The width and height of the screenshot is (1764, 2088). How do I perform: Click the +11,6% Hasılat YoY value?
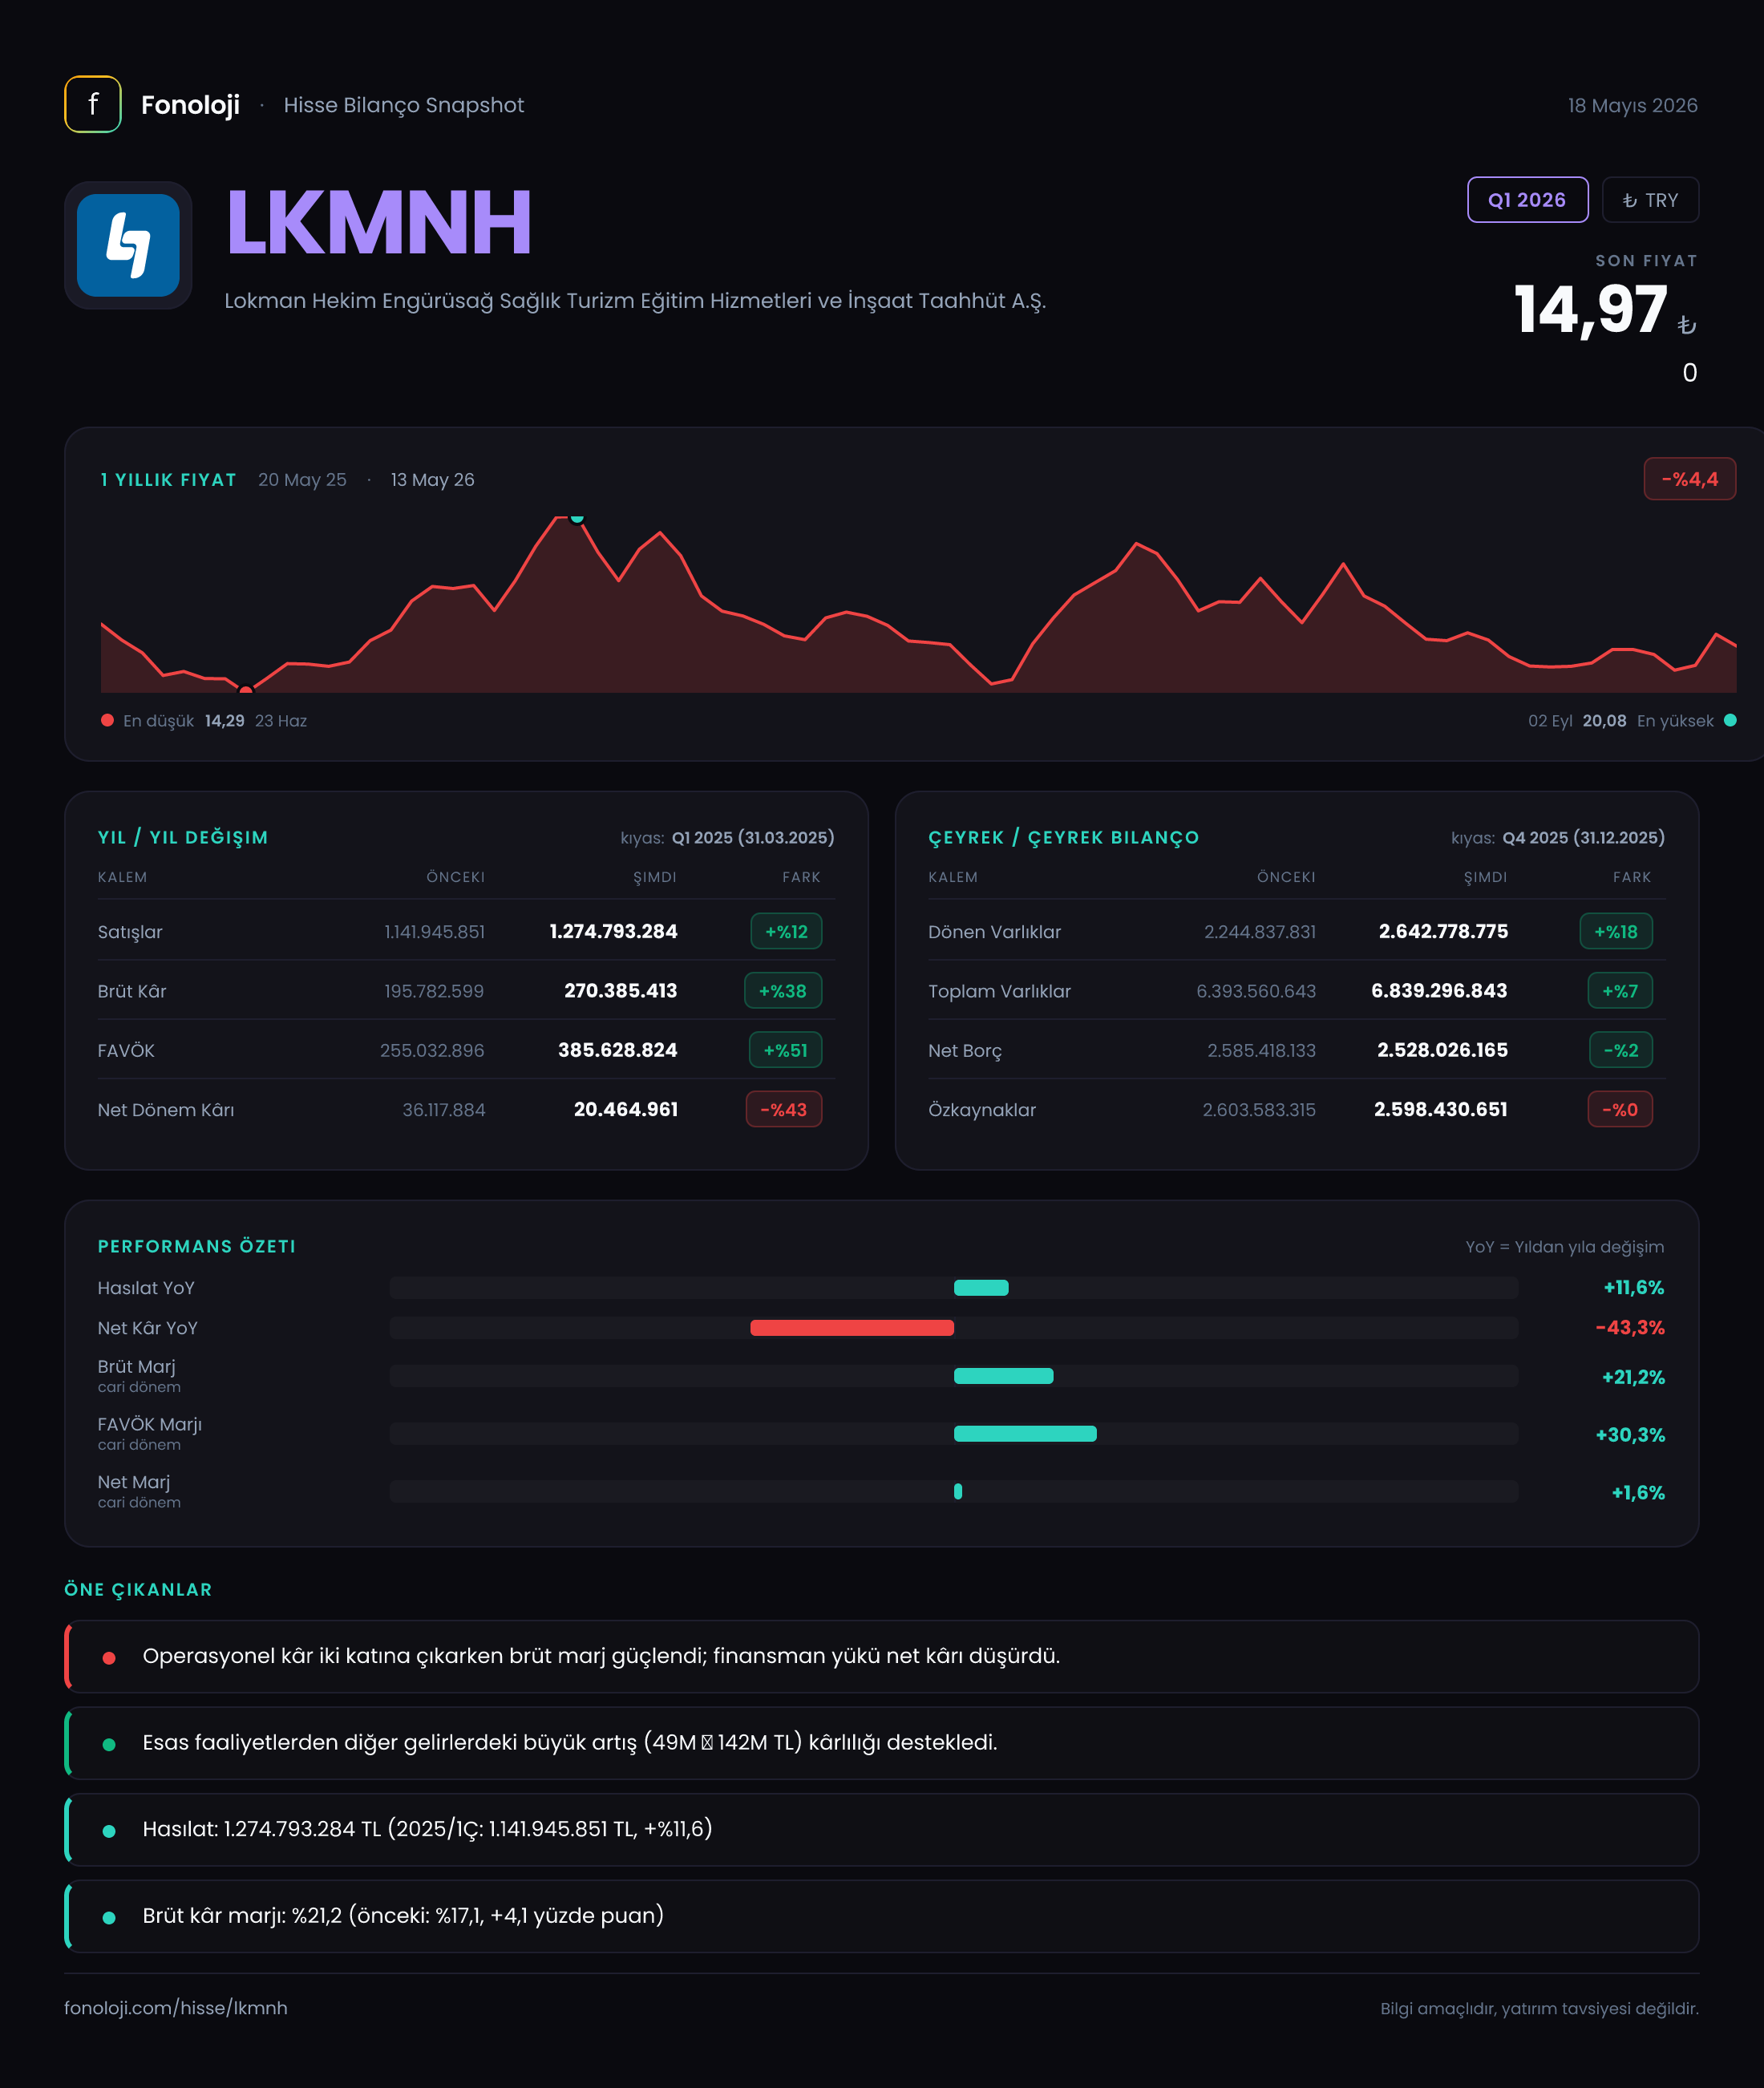1634,1288
